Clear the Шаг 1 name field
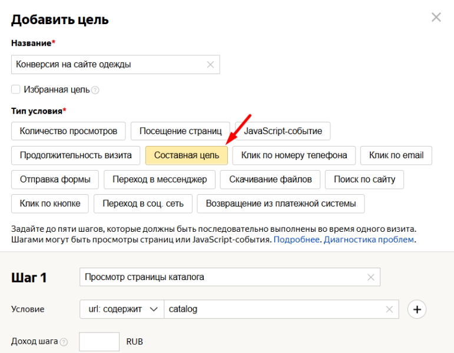The image size is (454, 353). [x=370, y=277]
